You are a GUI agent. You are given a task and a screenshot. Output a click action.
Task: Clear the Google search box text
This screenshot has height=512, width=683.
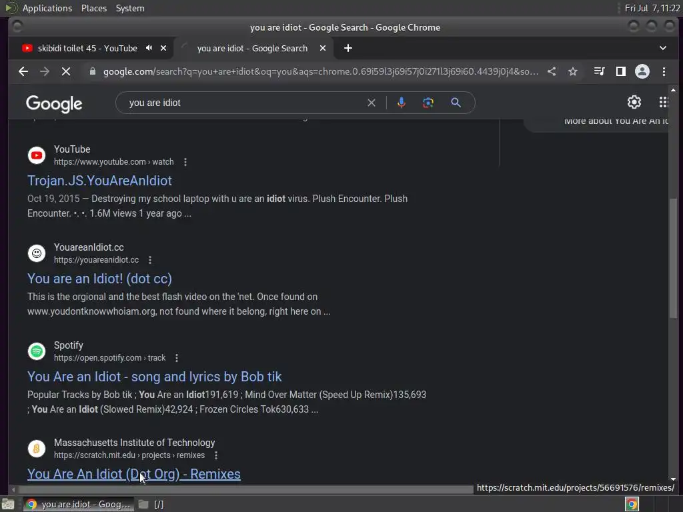(x=371, y=103)
